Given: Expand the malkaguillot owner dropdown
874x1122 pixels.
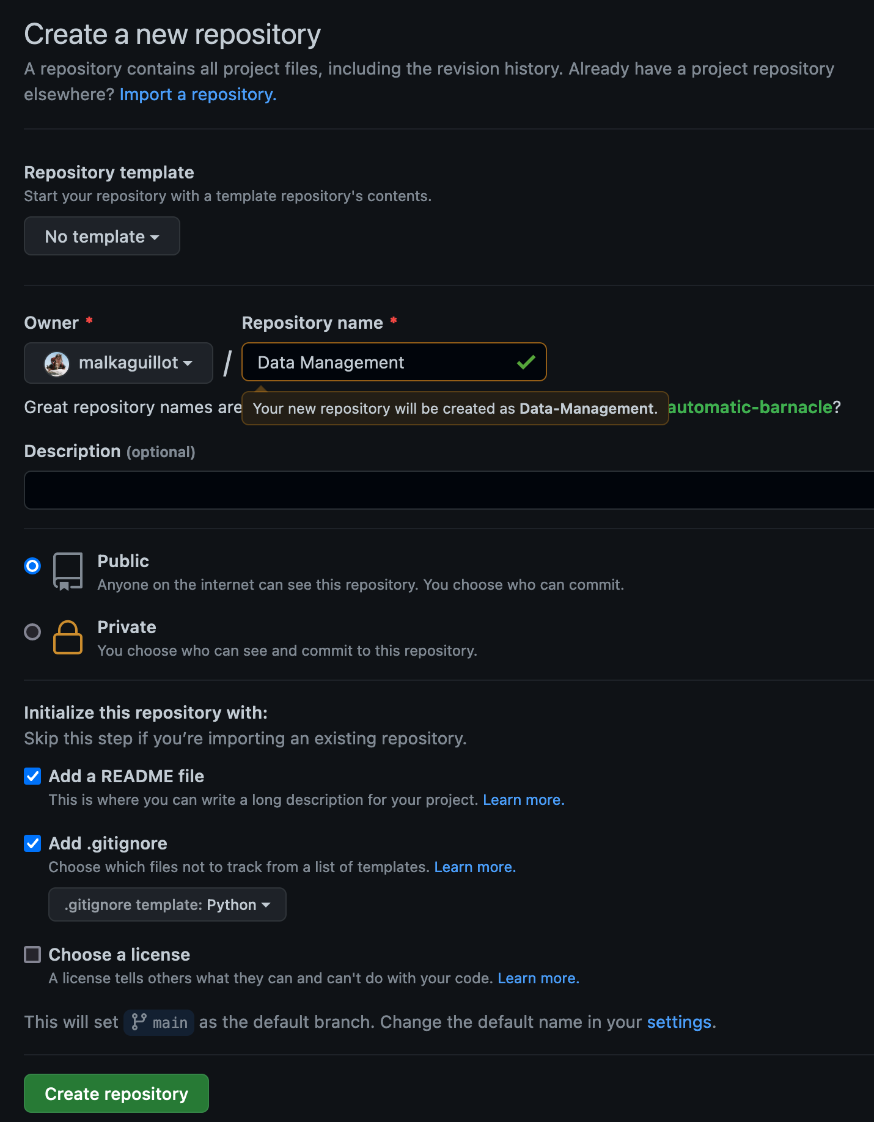Looking at the screenshot, I should 119,363.
